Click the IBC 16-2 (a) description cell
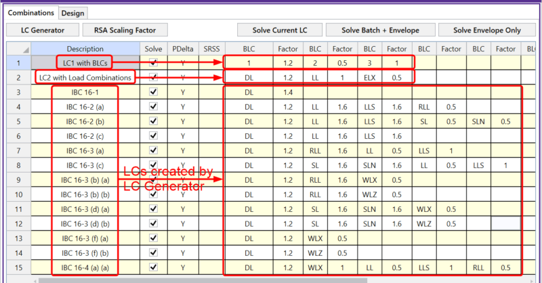This screenshot has width=542, height=283. point(85,107)
